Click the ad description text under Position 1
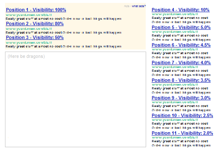This screenshot has height=151, width=219. click(x=64, y=19)
